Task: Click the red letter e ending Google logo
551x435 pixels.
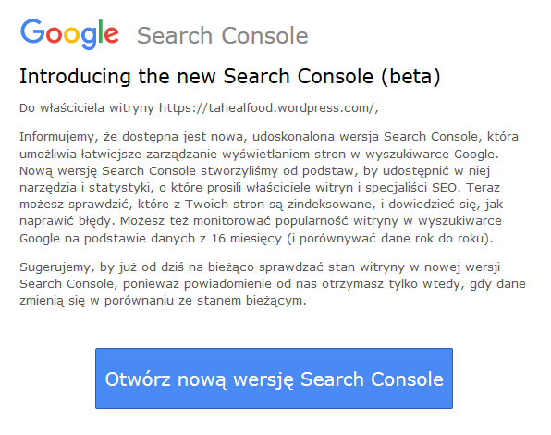Action: [x=112, y=34]
